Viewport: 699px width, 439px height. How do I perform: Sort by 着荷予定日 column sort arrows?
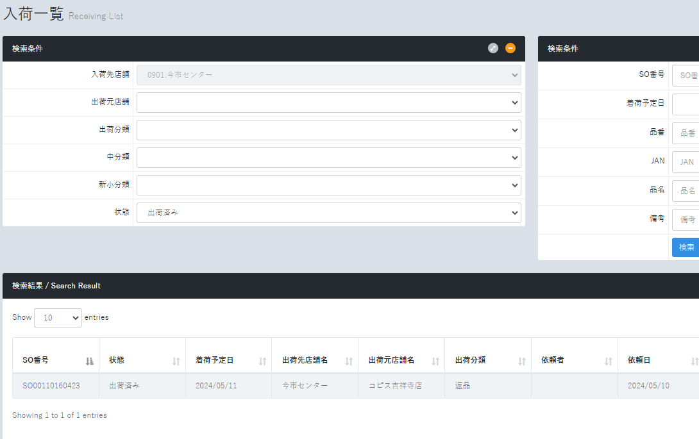click(262, 361)
